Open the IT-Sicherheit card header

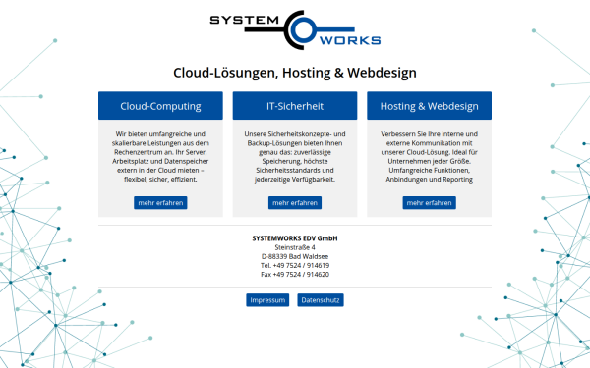point(295,106)
